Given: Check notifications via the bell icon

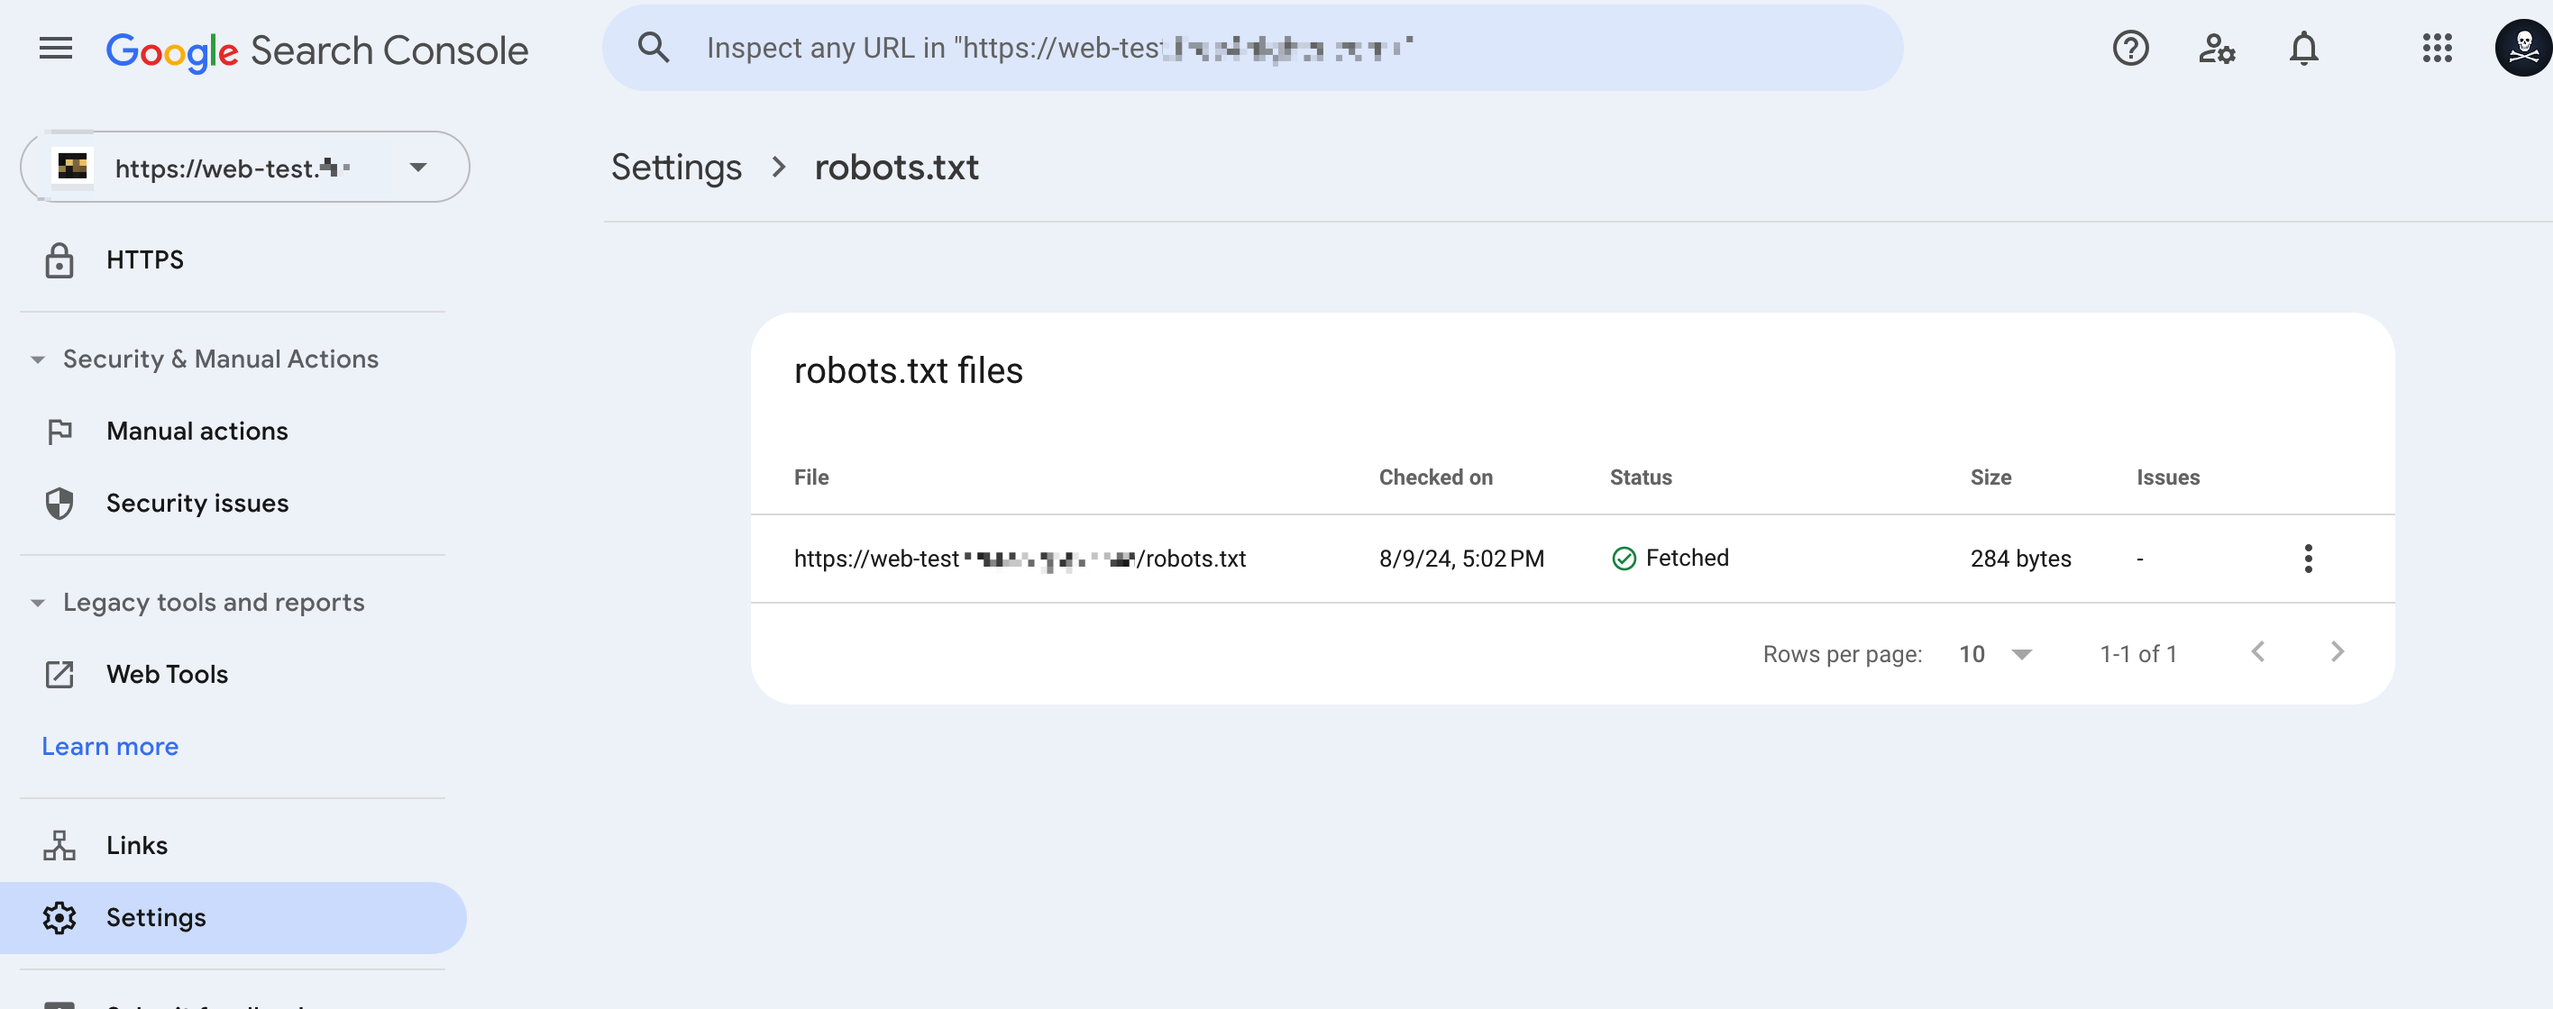Looking at the screenshot, I should [2303, 49].
